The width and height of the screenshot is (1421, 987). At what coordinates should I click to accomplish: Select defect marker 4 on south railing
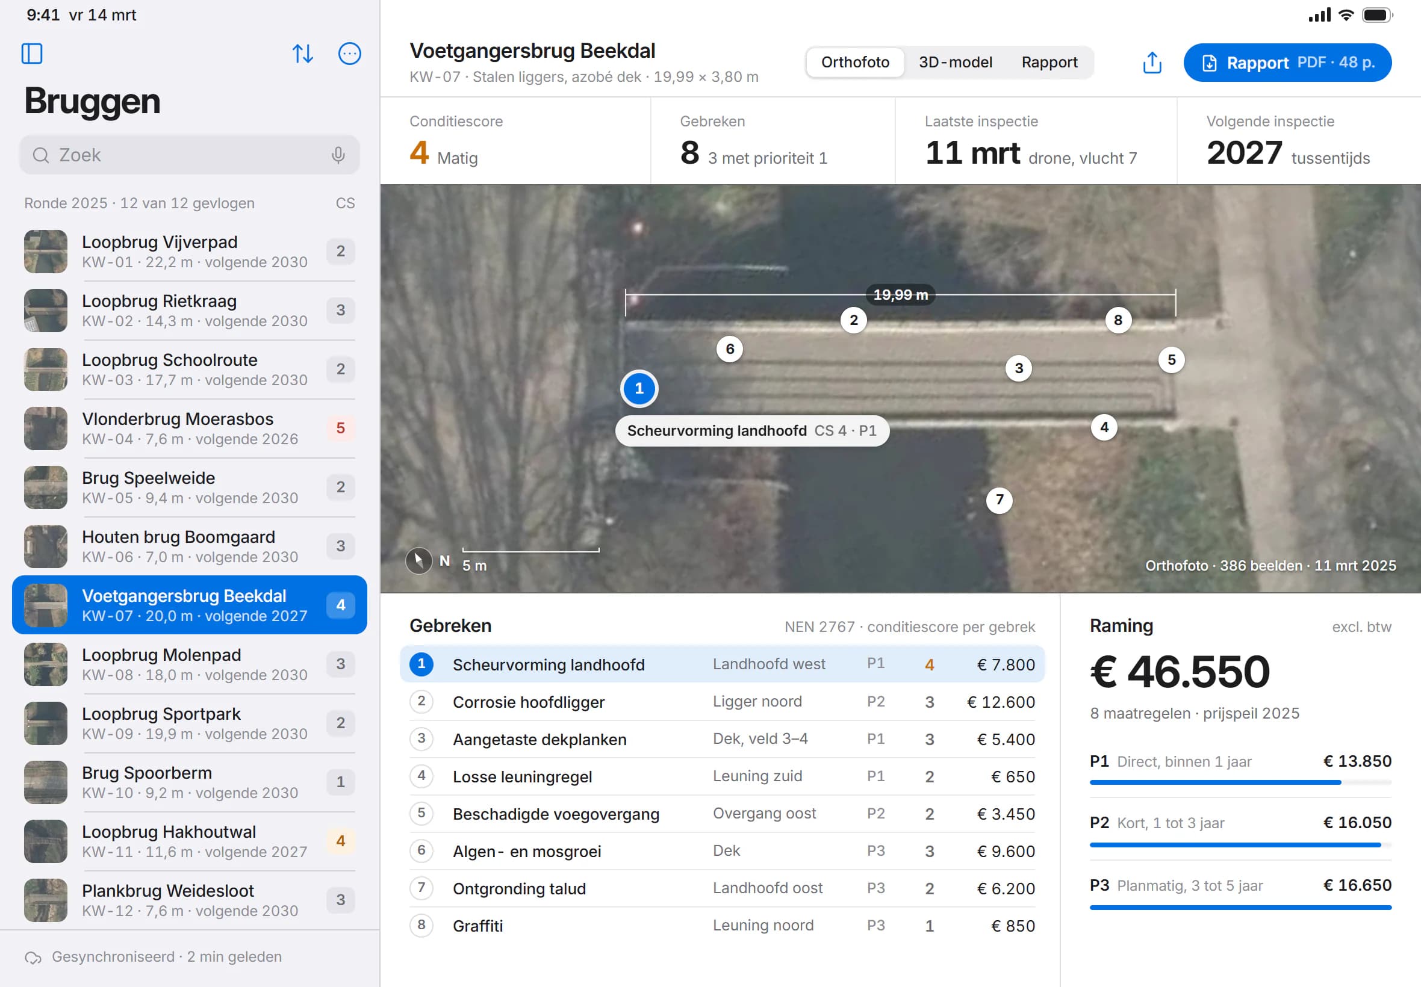click(x=1104, y=427)
